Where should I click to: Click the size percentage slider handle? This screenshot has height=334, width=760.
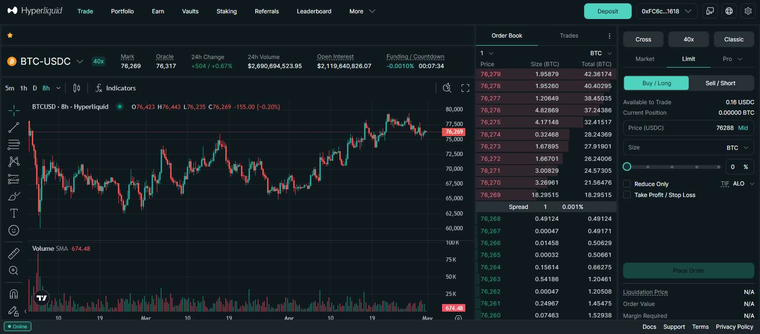click(627, 167)
